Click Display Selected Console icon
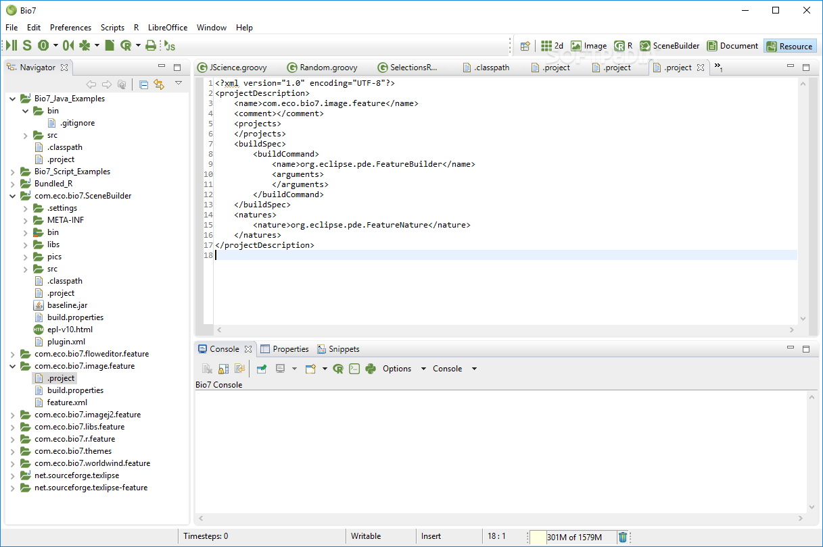Viewport: 823px width, 547px height. [279, 369]
